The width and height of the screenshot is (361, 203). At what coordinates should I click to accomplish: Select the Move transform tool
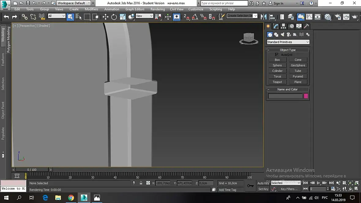(106, 17)
